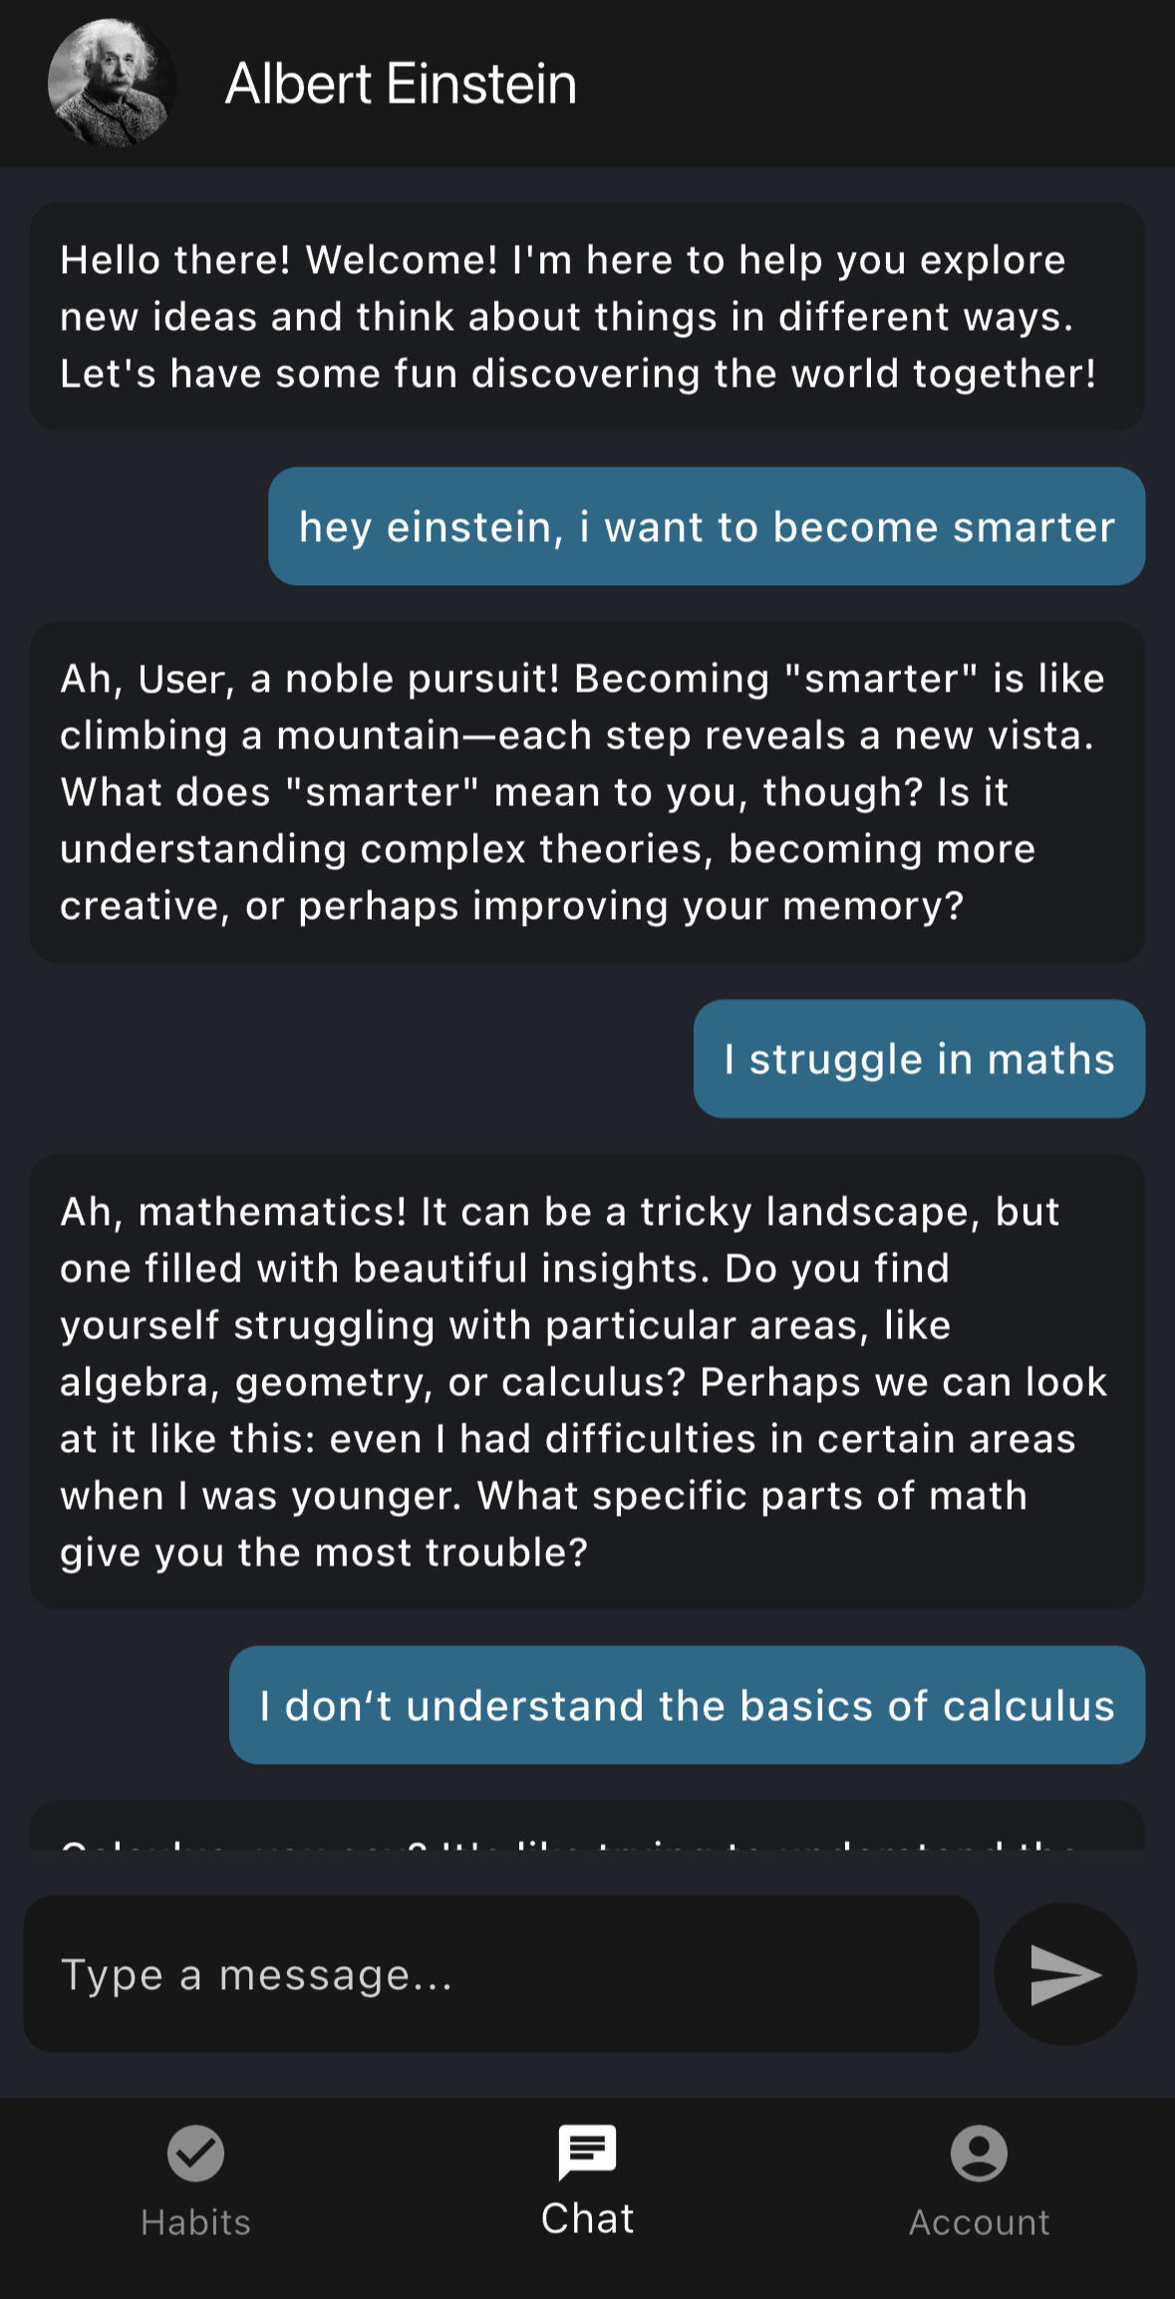Viewport: 1175px width, 2299px height.
Task: Click the 'I struggle in maths' bubble
Action: pyautogui.click(x=918, y=1058)
